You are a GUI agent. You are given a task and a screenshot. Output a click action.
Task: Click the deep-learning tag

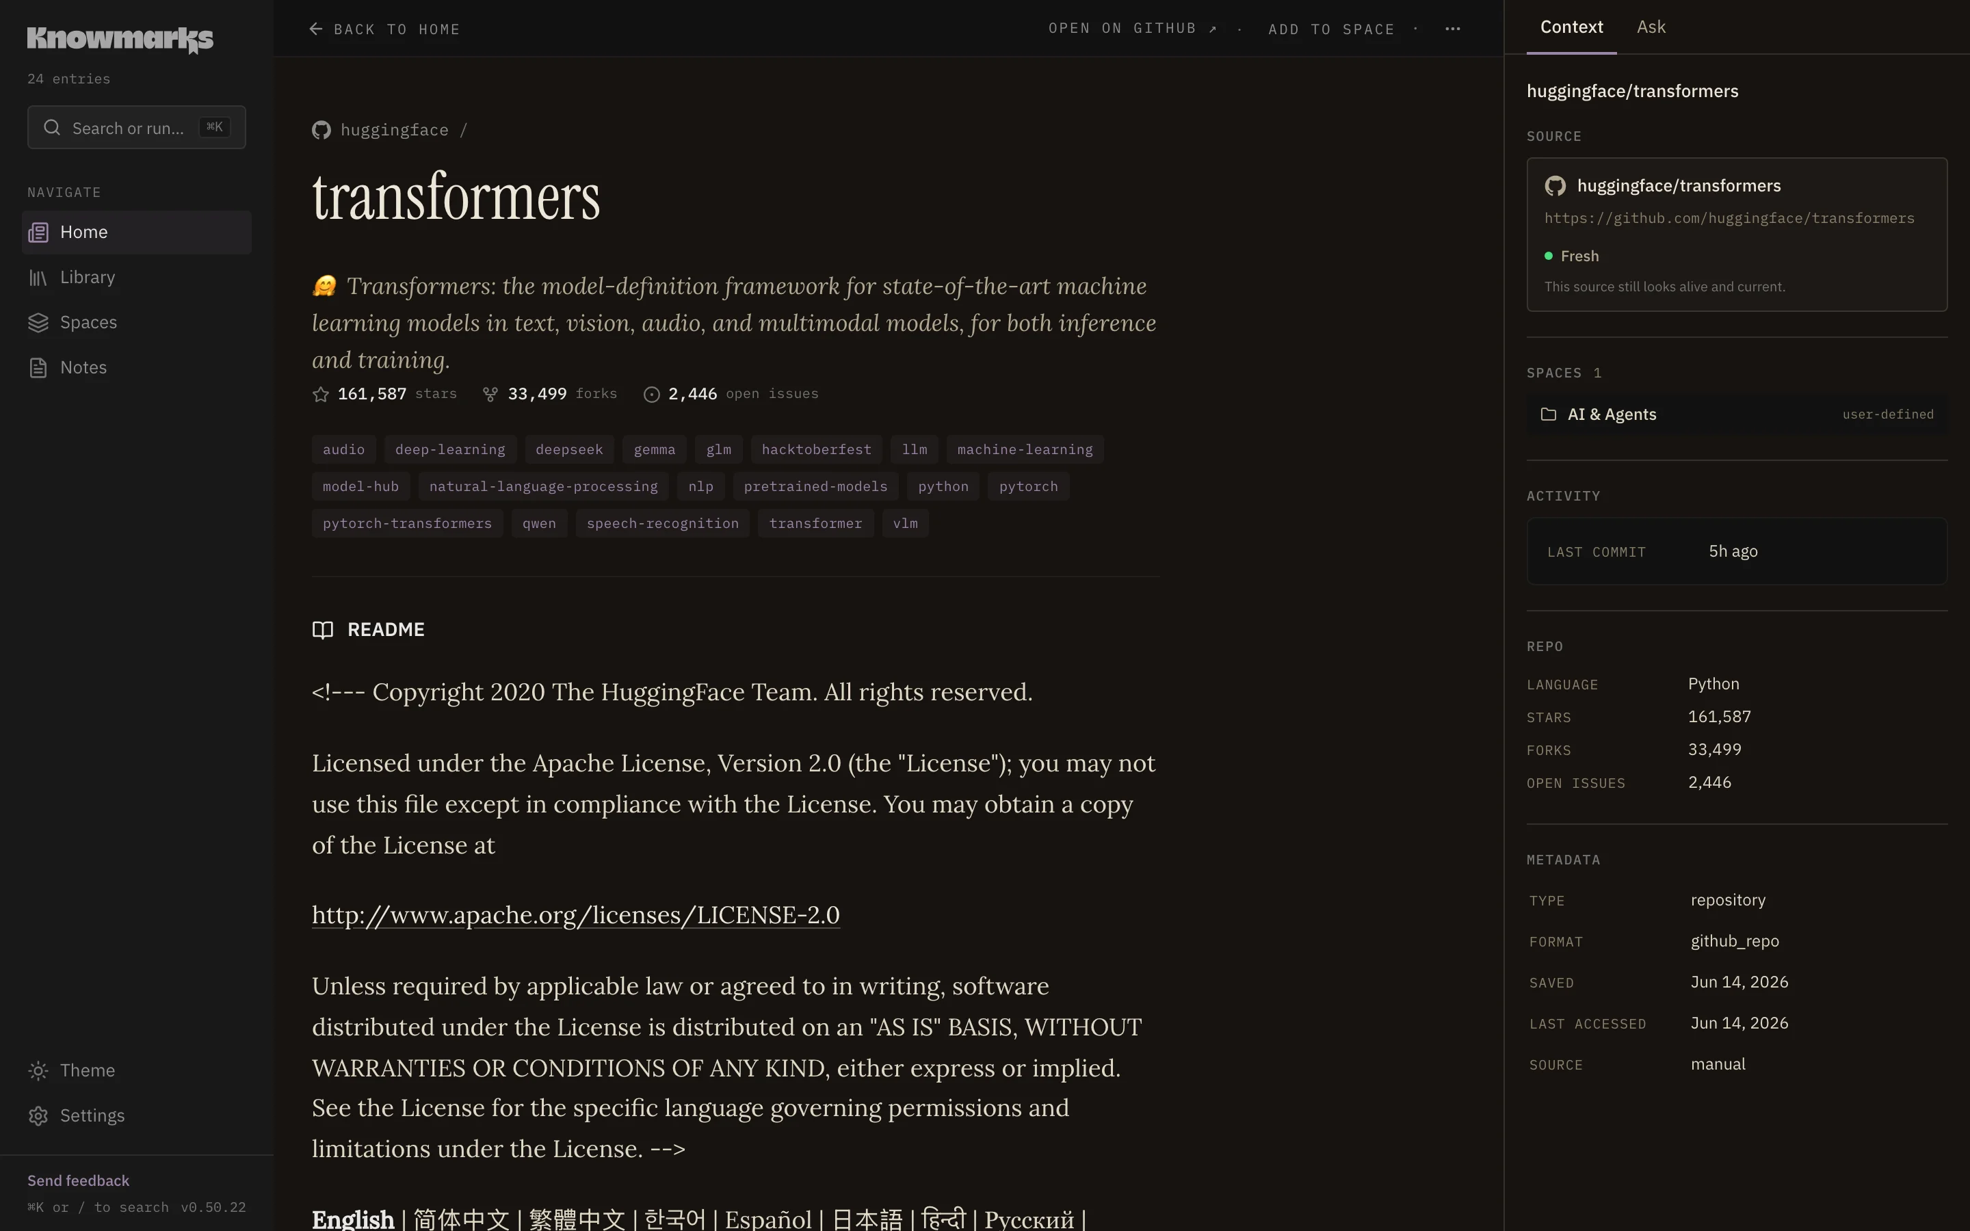click(x=450, y=449)
